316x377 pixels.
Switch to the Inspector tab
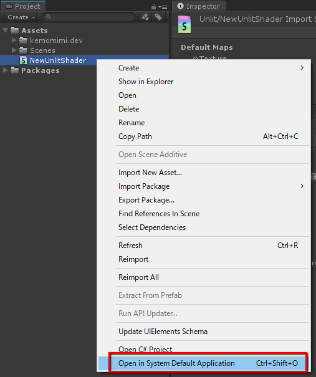199,6
